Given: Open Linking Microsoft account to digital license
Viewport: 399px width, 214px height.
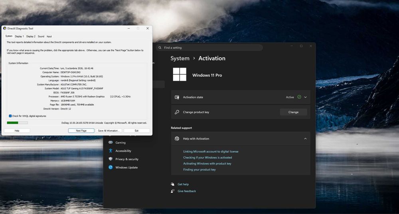Looking at the screenshot, I should 211,152.
